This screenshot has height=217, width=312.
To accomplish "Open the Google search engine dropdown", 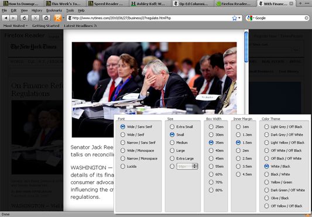I will coord(251,18).
